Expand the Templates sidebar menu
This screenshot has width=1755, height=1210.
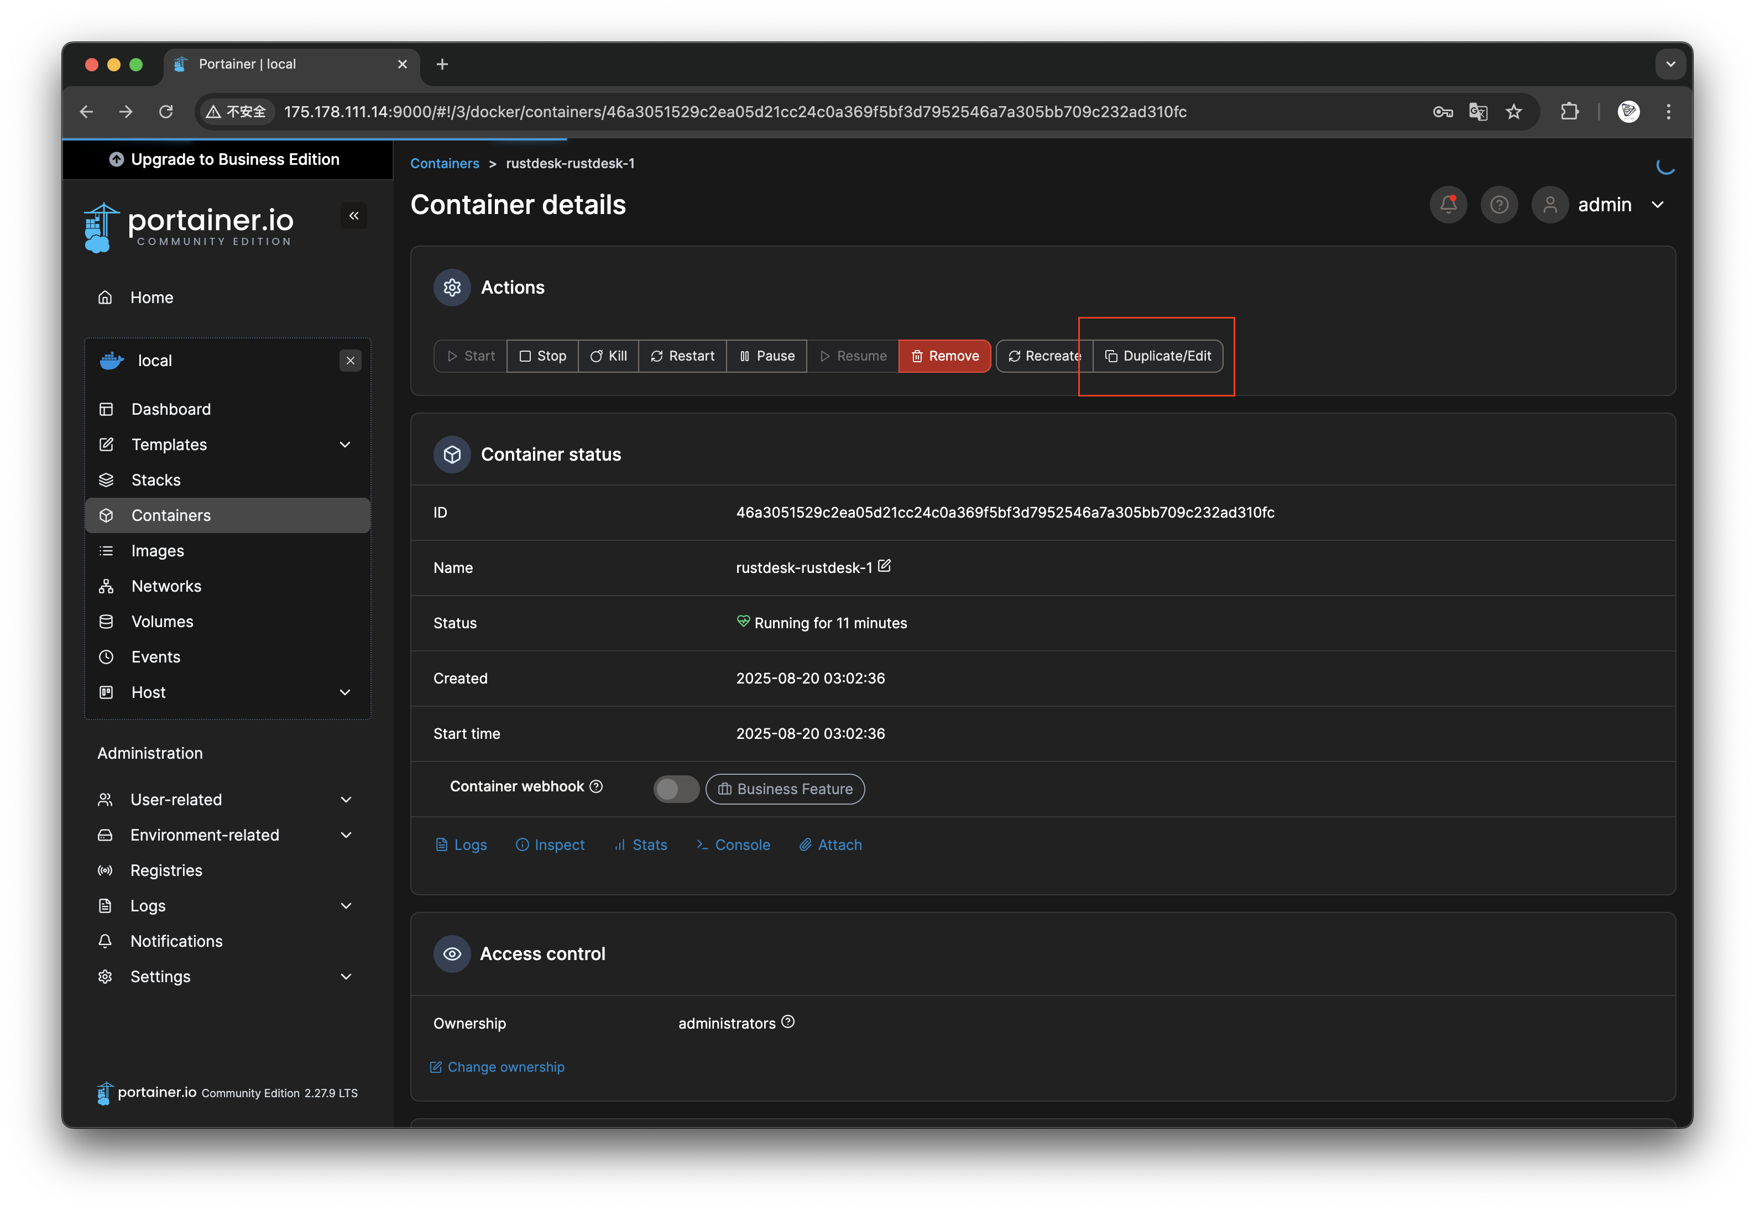(x=345, y=444)
